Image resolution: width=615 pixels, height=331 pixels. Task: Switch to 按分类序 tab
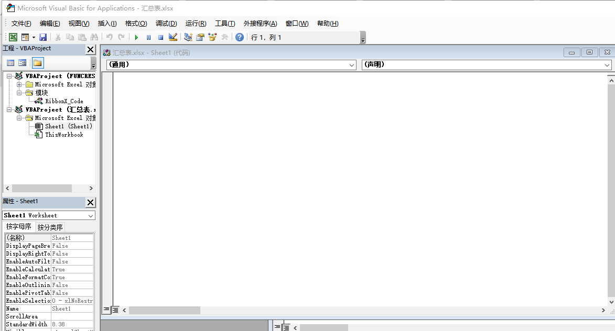(50, 227)
